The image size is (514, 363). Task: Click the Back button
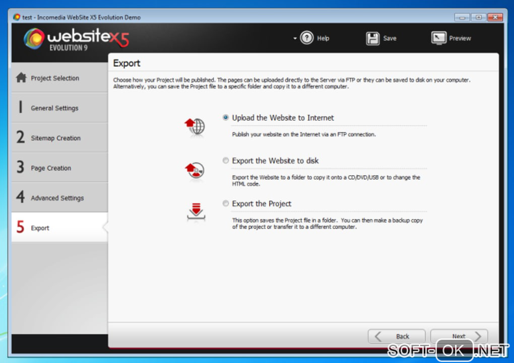397,336
